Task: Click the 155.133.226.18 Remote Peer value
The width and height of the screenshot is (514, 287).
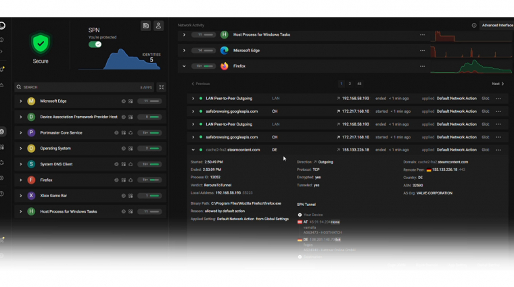Action: (x=444, y=169)
